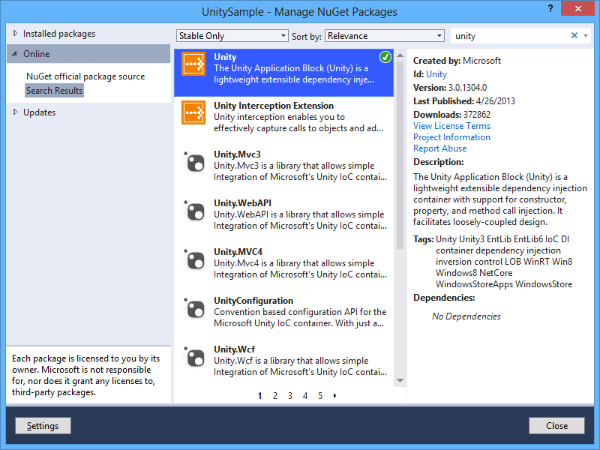Click the Unity.MVC4 package icon
This screenshot has height=450, width=600.
(195, 259)
